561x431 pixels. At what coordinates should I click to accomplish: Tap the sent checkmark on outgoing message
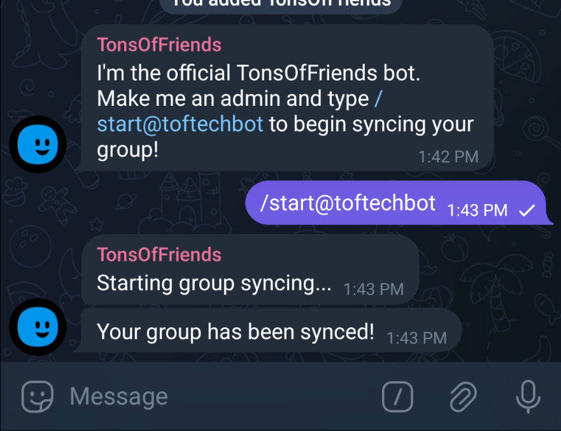coord(527,210)
